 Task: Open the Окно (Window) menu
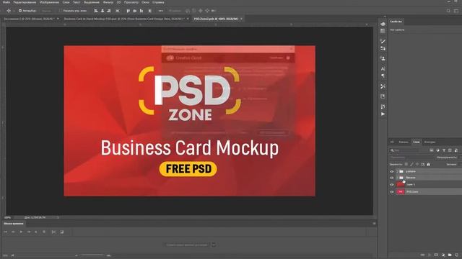click(x=145, y=2)
